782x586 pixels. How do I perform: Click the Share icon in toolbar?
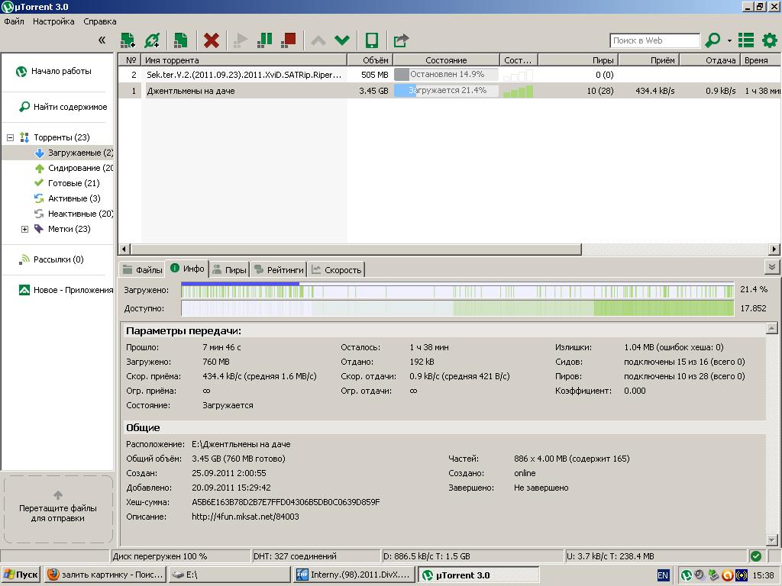pos(401,40)
